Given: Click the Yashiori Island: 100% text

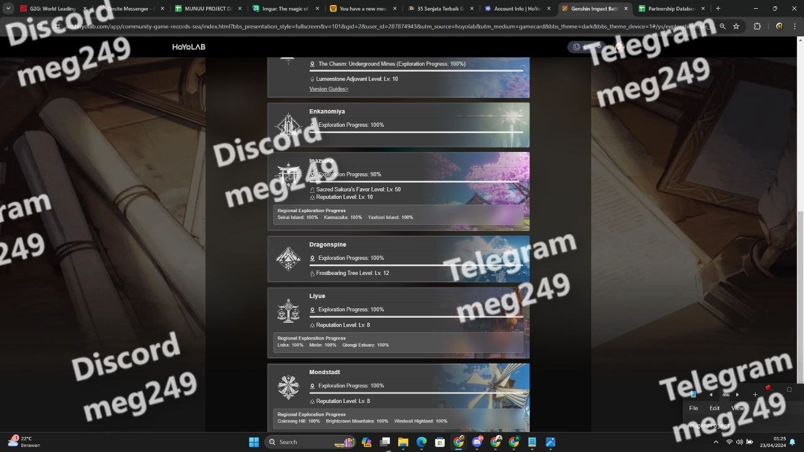Looking at the screenshot, I should click(391, 217).
